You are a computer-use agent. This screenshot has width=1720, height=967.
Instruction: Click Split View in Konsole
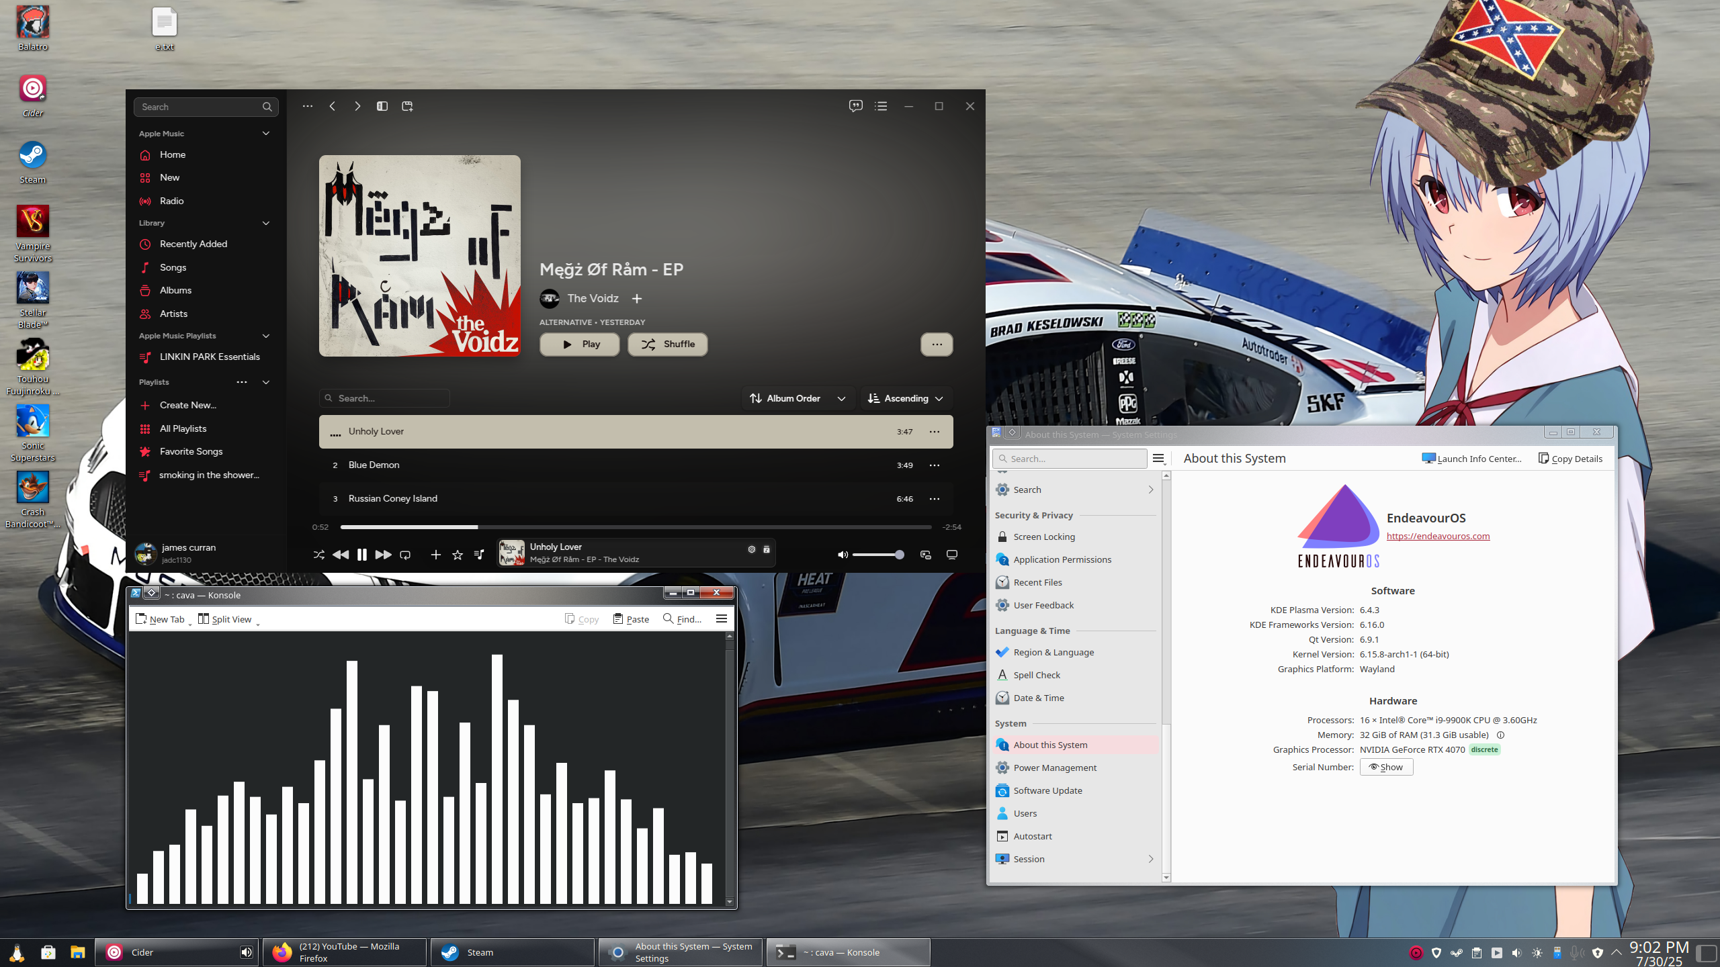[x=225, y=619]
